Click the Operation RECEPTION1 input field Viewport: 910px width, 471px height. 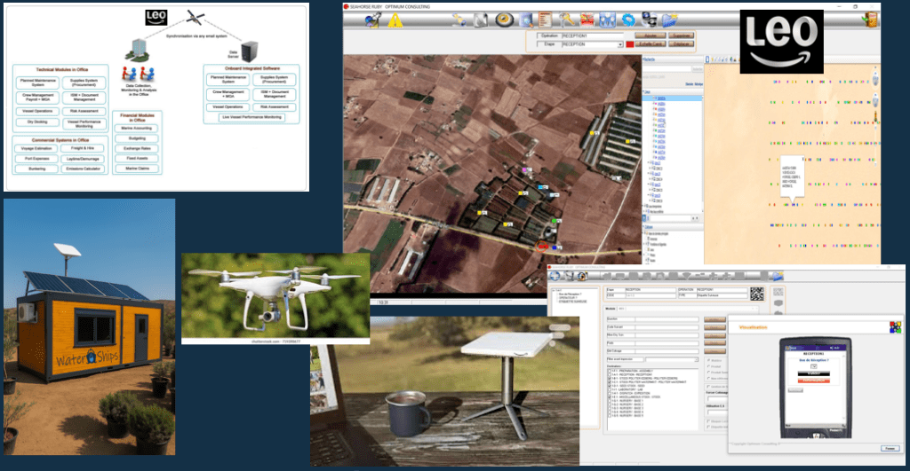591,35
